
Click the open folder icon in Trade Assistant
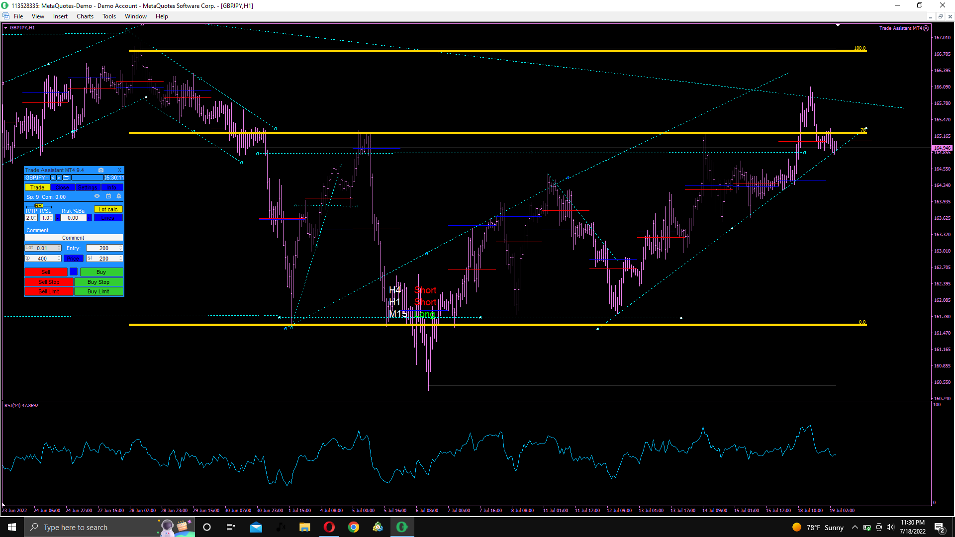point(66,178)
